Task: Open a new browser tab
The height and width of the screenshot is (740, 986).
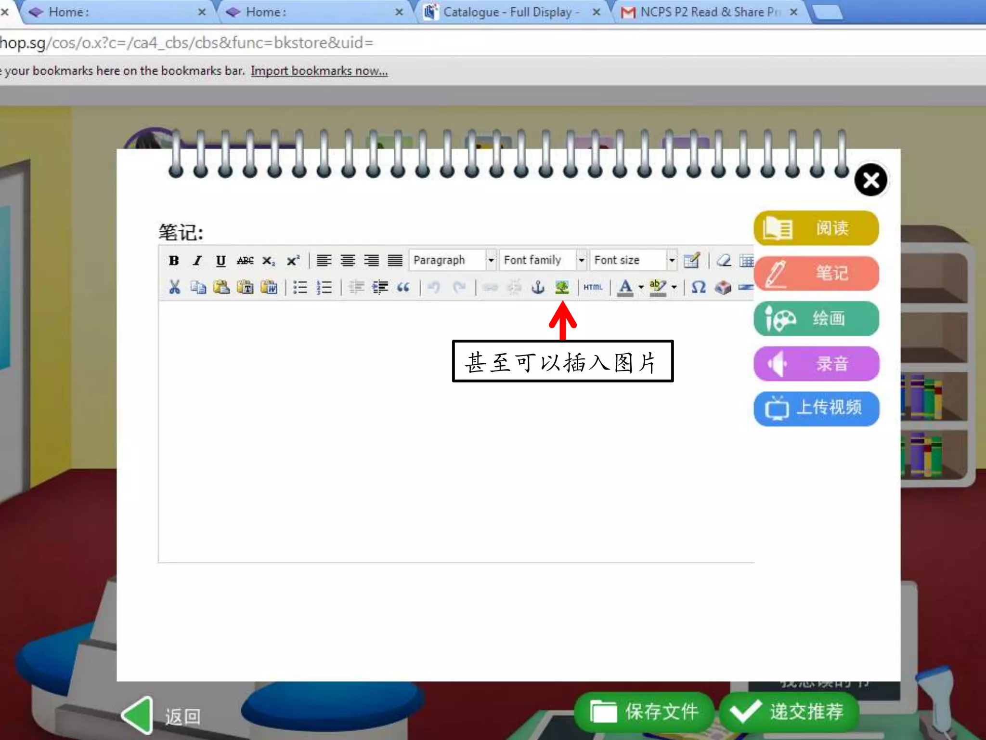Action: [827, 12]
